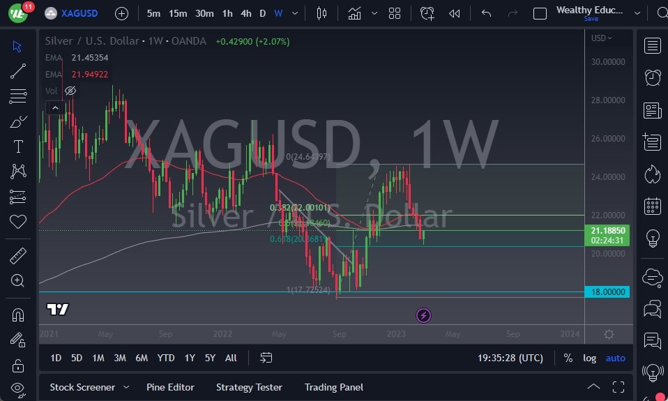Toggle magnet mode for drawings
Screen dimensions: 668x401
click(18, 315)
